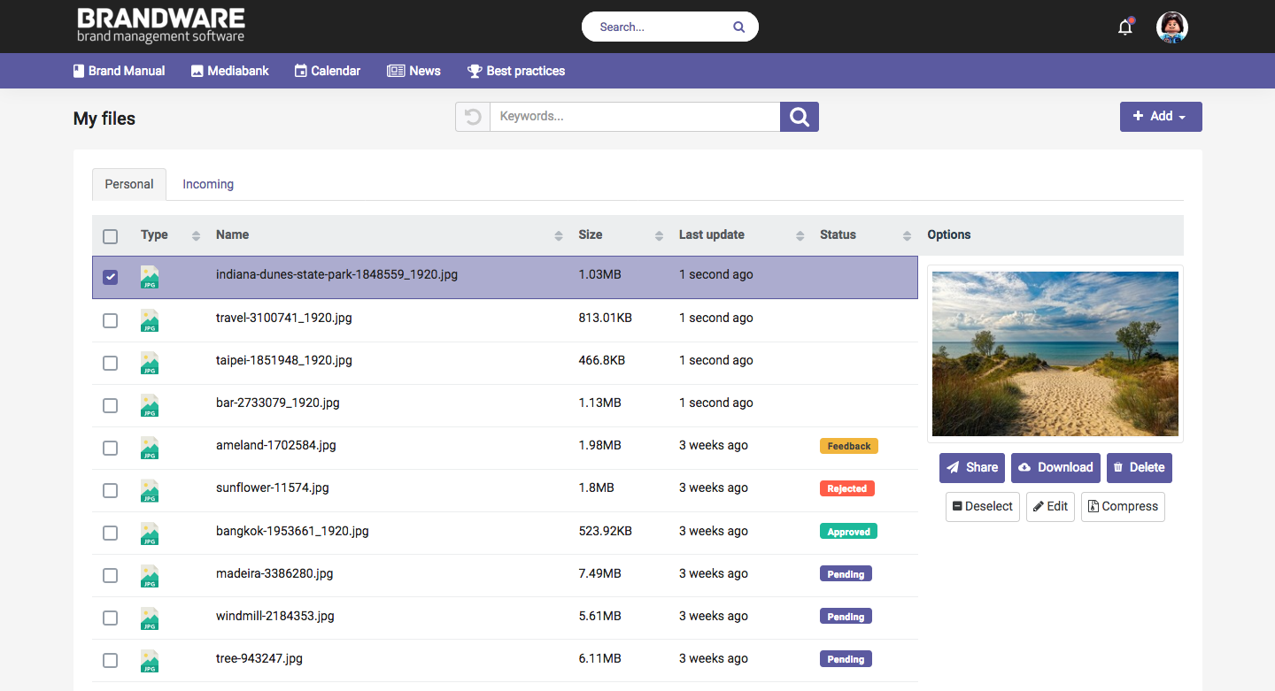Viewport: 1275px width, 691px height.
Task: Share the selected file
Action: click(x=972, y=468)
